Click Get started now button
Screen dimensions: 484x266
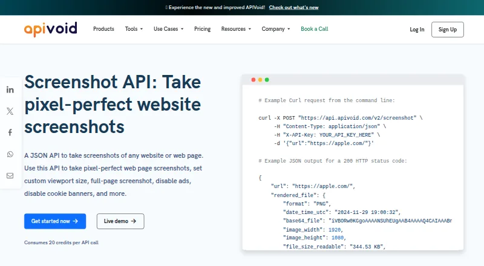[55, 221]
